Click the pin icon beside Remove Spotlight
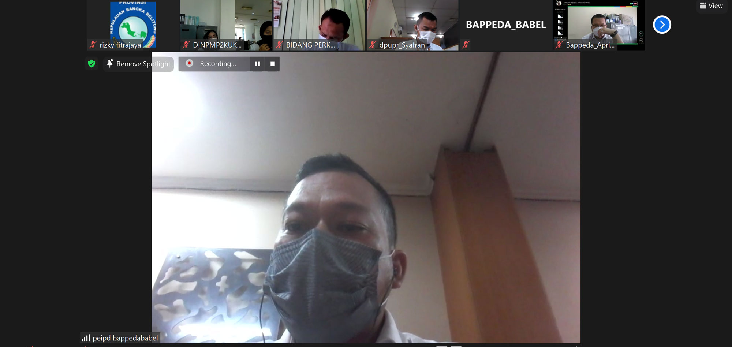This screenshot has height=347, width=732. click(110, 64)
